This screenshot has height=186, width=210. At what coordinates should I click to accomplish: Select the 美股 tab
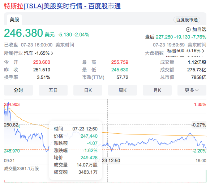tap(14, 19)
